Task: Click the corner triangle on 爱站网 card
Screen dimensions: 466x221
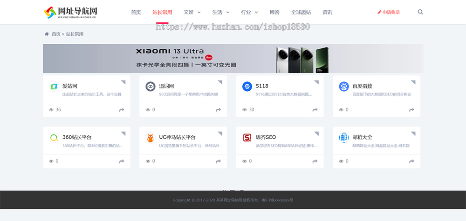Action: (123, 82)
